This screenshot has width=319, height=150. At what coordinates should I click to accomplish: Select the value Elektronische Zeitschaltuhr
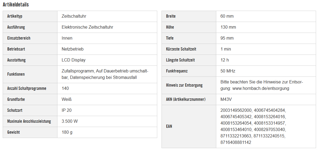(x=87, y=27)
